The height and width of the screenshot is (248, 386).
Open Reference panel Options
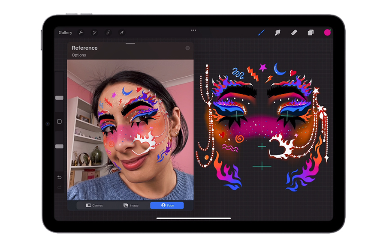click(x=79, y=55)
